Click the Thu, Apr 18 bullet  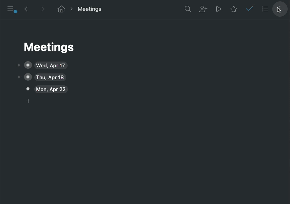click(28, 77)
